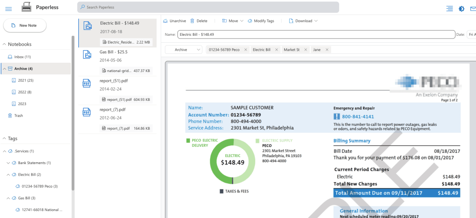Select the Gas Bill image thumbnail icon

pyautogui.click(x=87, y=55)
